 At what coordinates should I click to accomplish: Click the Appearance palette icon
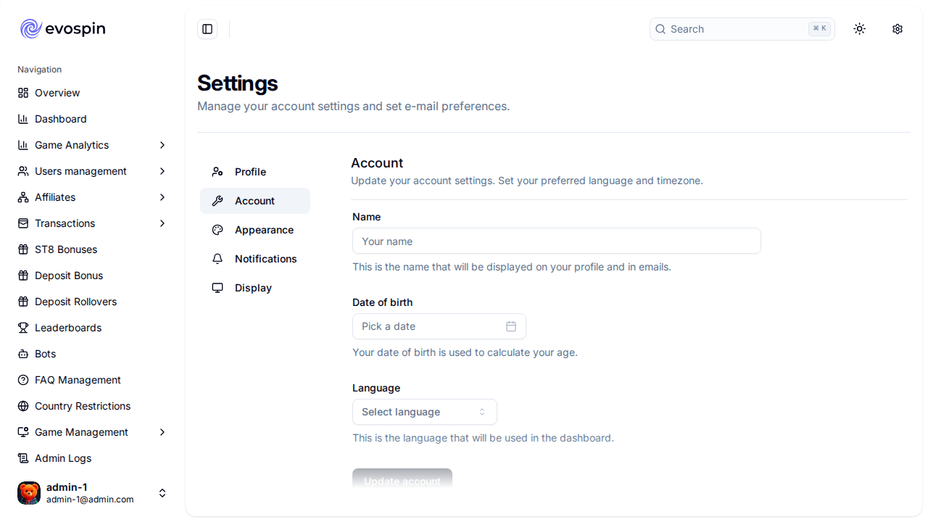pos(217,230)
